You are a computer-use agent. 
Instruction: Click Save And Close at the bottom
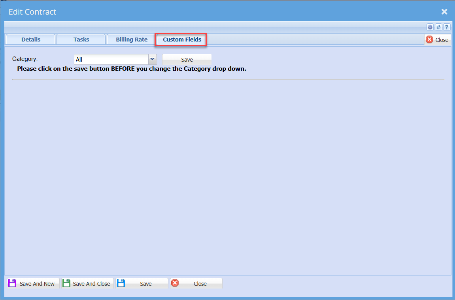pyautogui.click(x=87, y=283)
